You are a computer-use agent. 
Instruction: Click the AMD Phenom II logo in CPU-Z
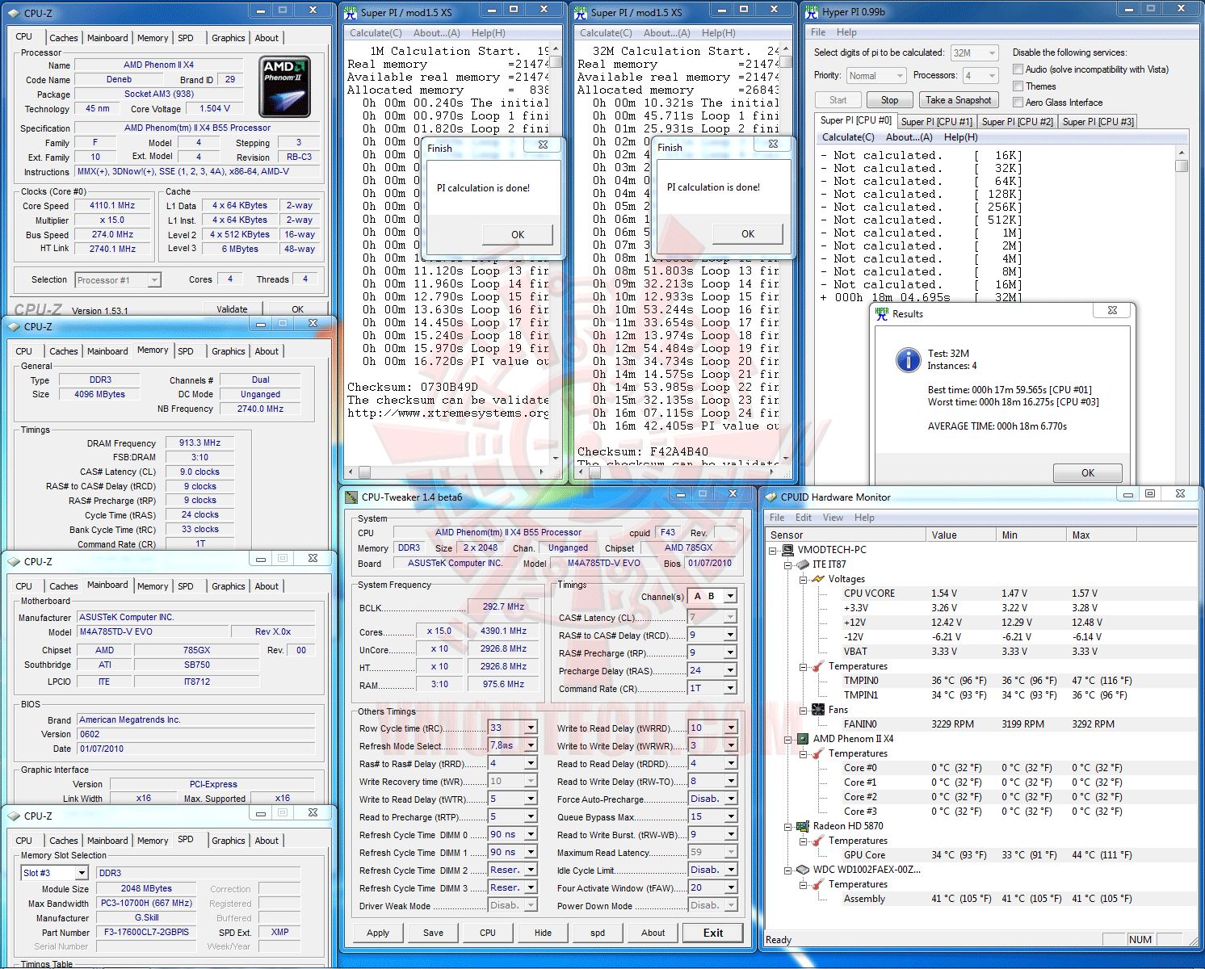coord(285,86)
